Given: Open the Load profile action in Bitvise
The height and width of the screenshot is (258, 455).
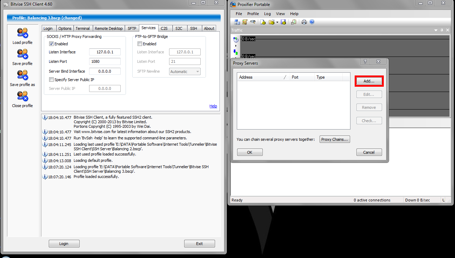Looking at the screenshot, I should 22,36.
